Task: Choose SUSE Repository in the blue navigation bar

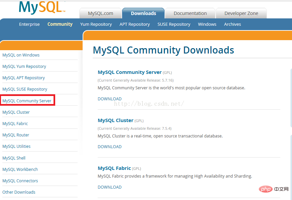Action: [174, 24]
